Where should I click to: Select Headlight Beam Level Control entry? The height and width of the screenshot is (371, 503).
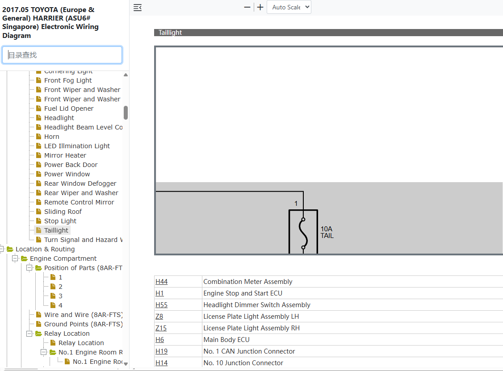click(x=84, y=127)
